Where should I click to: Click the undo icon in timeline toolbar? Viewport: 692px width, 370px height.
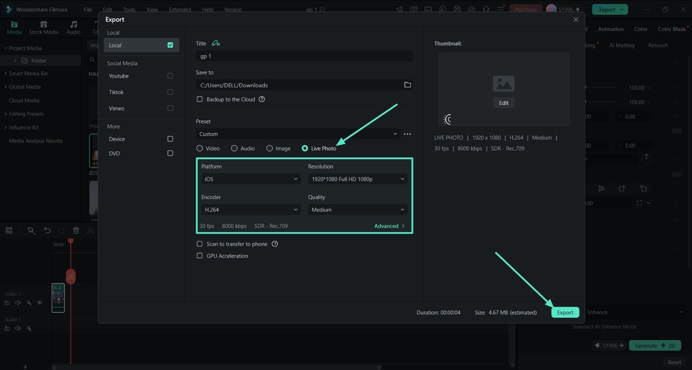coord(47,230)
